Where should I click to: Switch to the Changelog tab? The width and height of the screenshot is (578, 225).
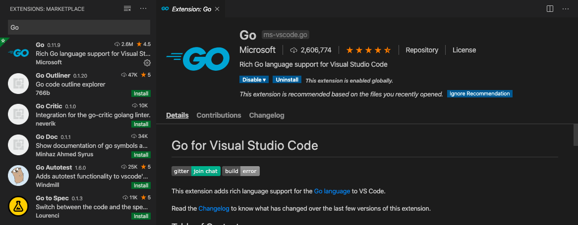click(x=267, y=115)
